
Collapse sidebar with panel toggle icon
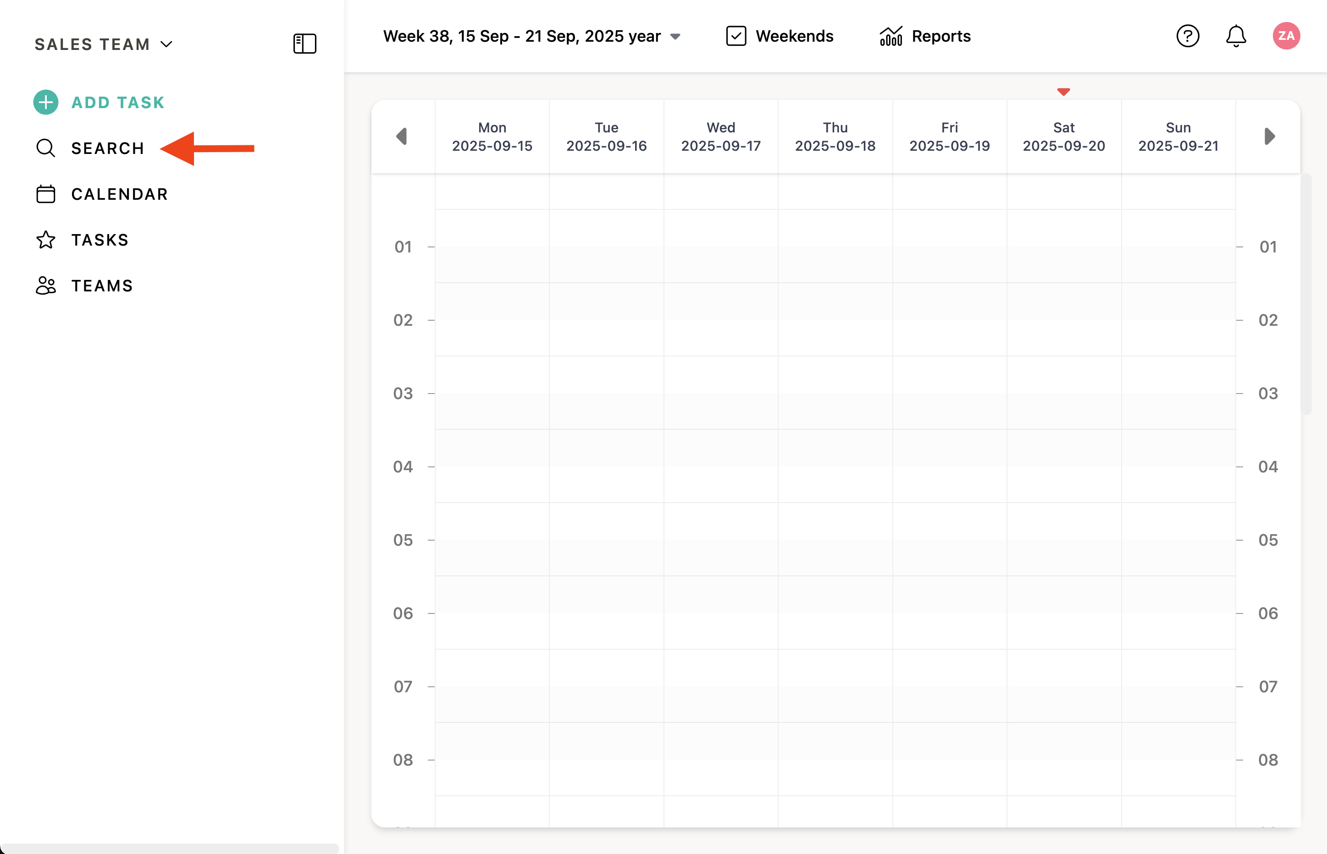click(304, 43)
